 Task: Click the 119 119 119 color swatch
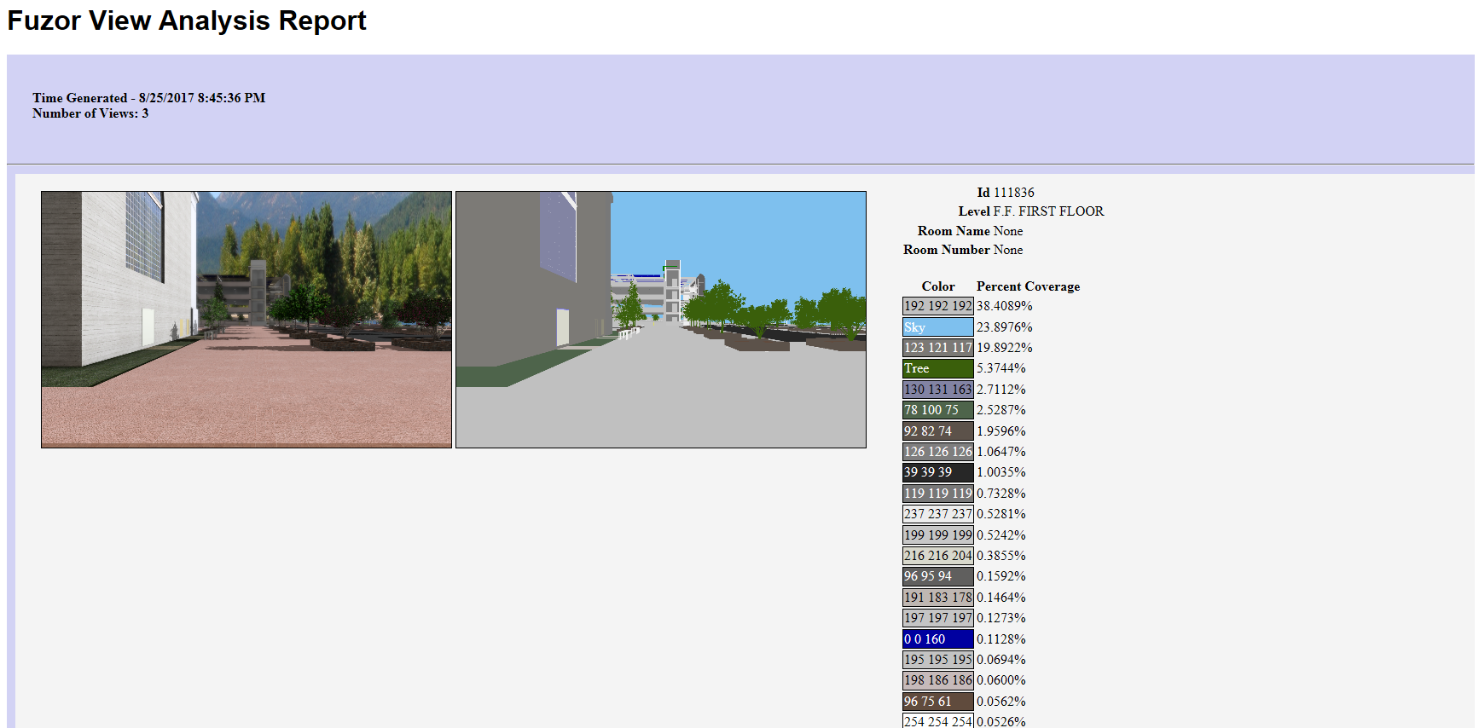click(938, 494)
